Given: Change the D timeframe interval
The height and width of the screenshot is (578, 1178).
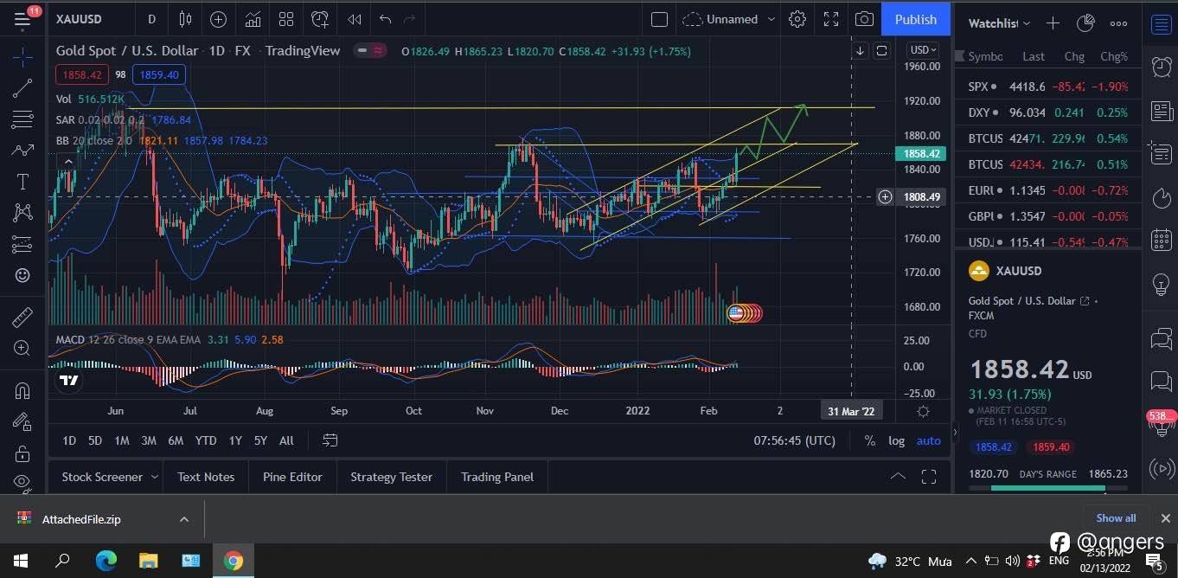Looking at the screenshot, I should coord(152,19).
